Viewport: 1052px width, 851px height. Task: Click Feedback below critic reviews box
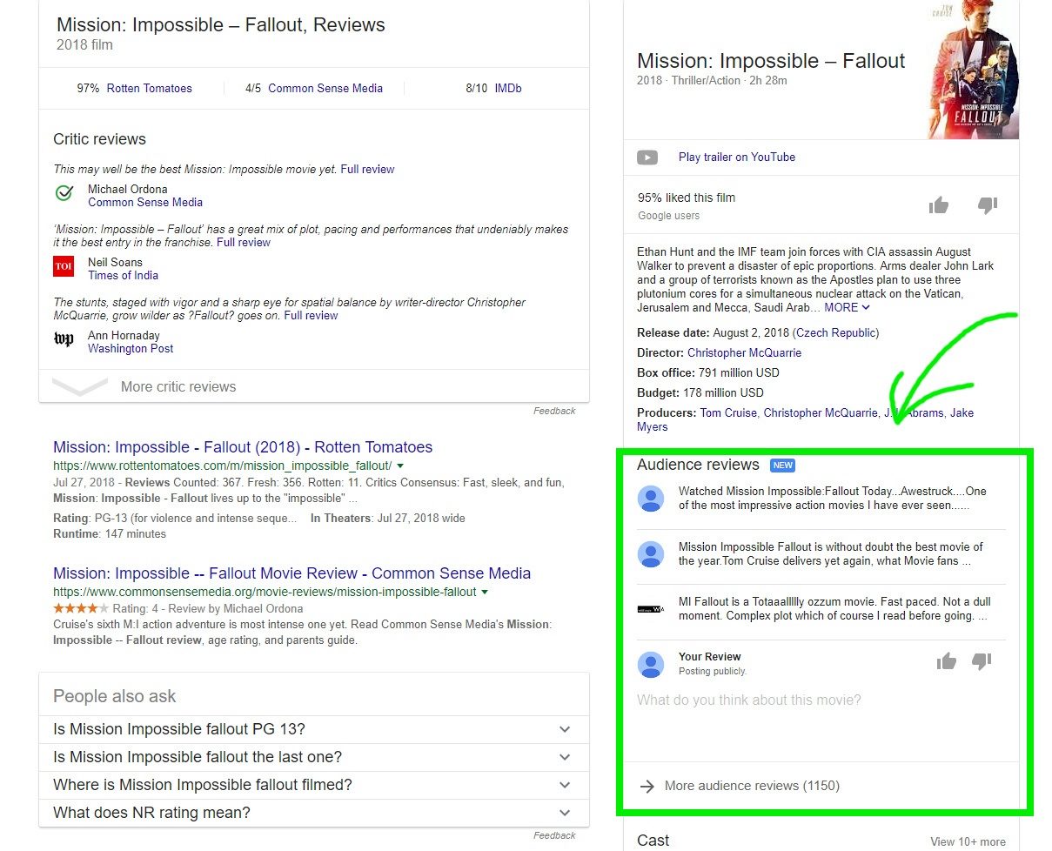point(554,411)
